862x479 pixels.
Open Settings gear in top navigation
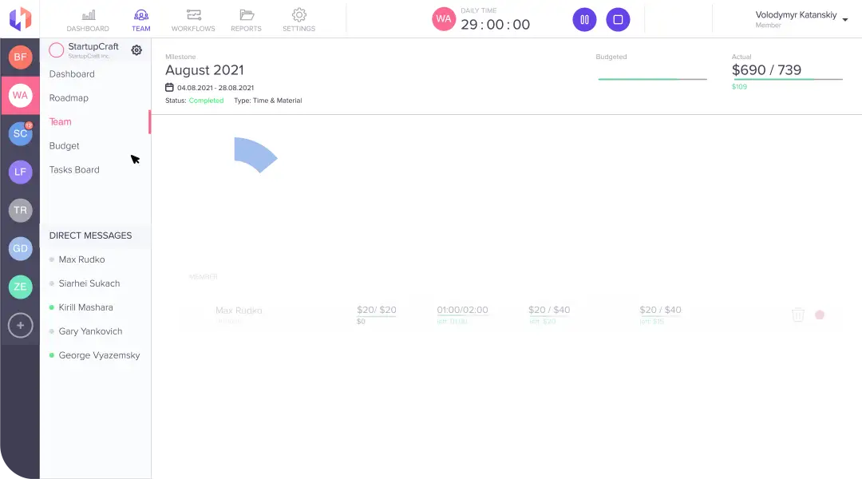(299, 19)
